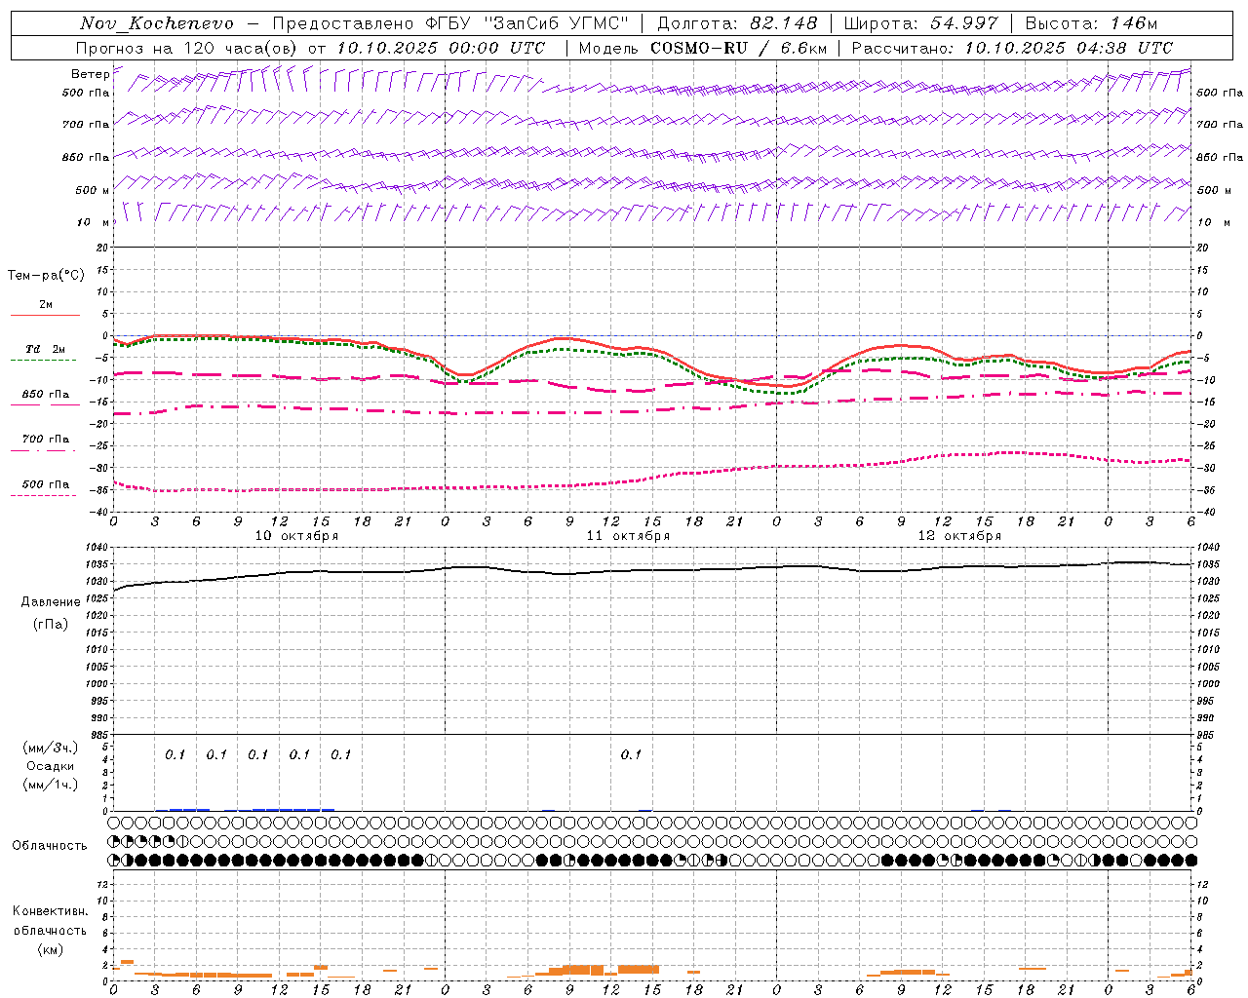The height and width of the screenshot is (998, 1248).
Task: Click right-side '500 м' wind level label
Action: coord(1213,190)
